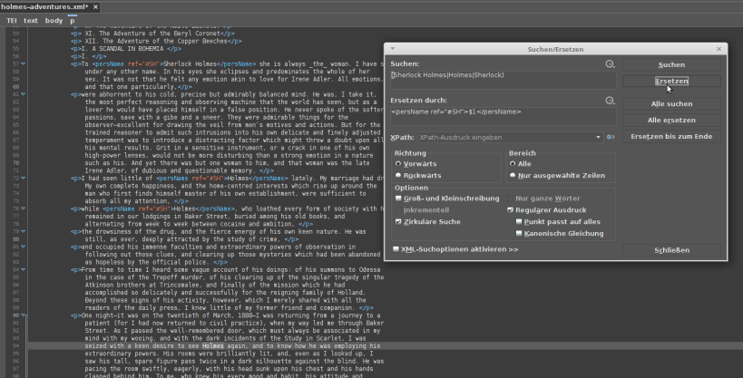Open history icon beside Ersetzen durch field

[x=611, y=100]
